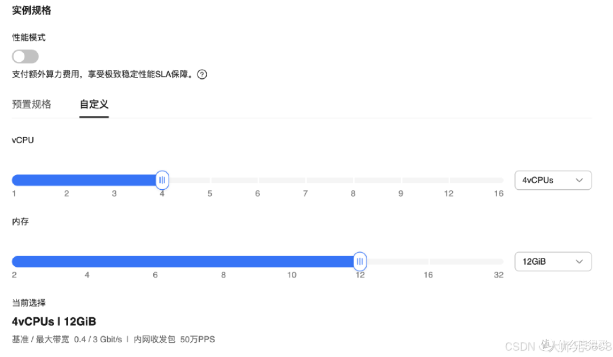Open the 12GiB memory dropdown

pyautogui.click(x=552, y=261)
